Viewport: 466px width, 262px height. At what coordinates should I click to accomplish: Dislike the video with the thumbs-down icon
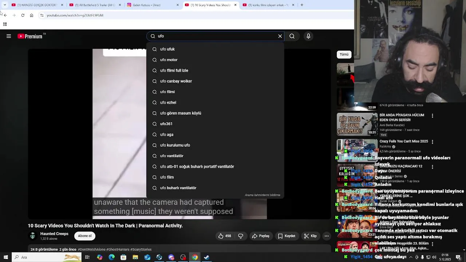tap(241, 236)
